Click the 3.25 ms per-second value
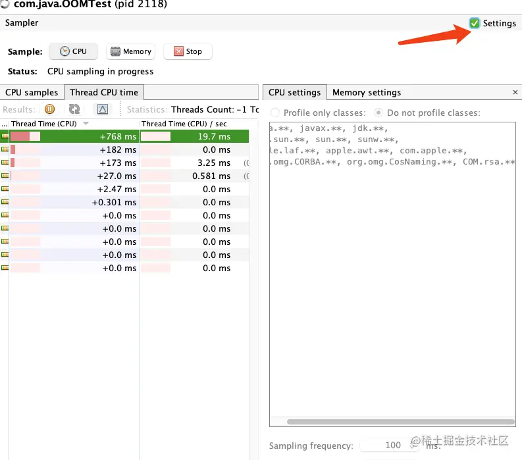 pyautogui.click(x=214, y=163)
